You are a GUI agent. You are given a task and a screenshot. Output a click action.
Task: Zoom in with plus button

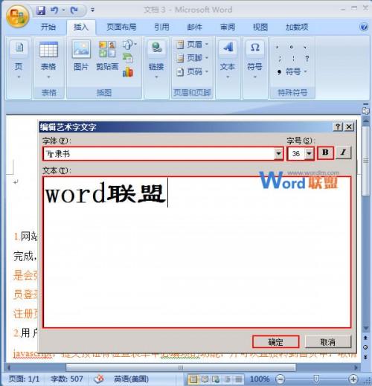click(353, 379)
